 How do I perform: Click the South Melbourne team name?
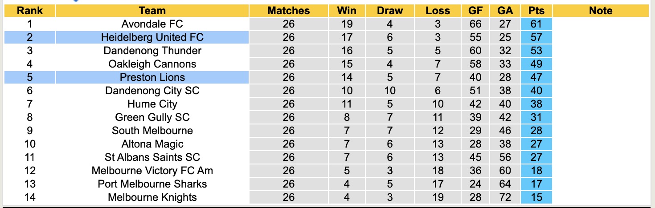pos(152,131)
